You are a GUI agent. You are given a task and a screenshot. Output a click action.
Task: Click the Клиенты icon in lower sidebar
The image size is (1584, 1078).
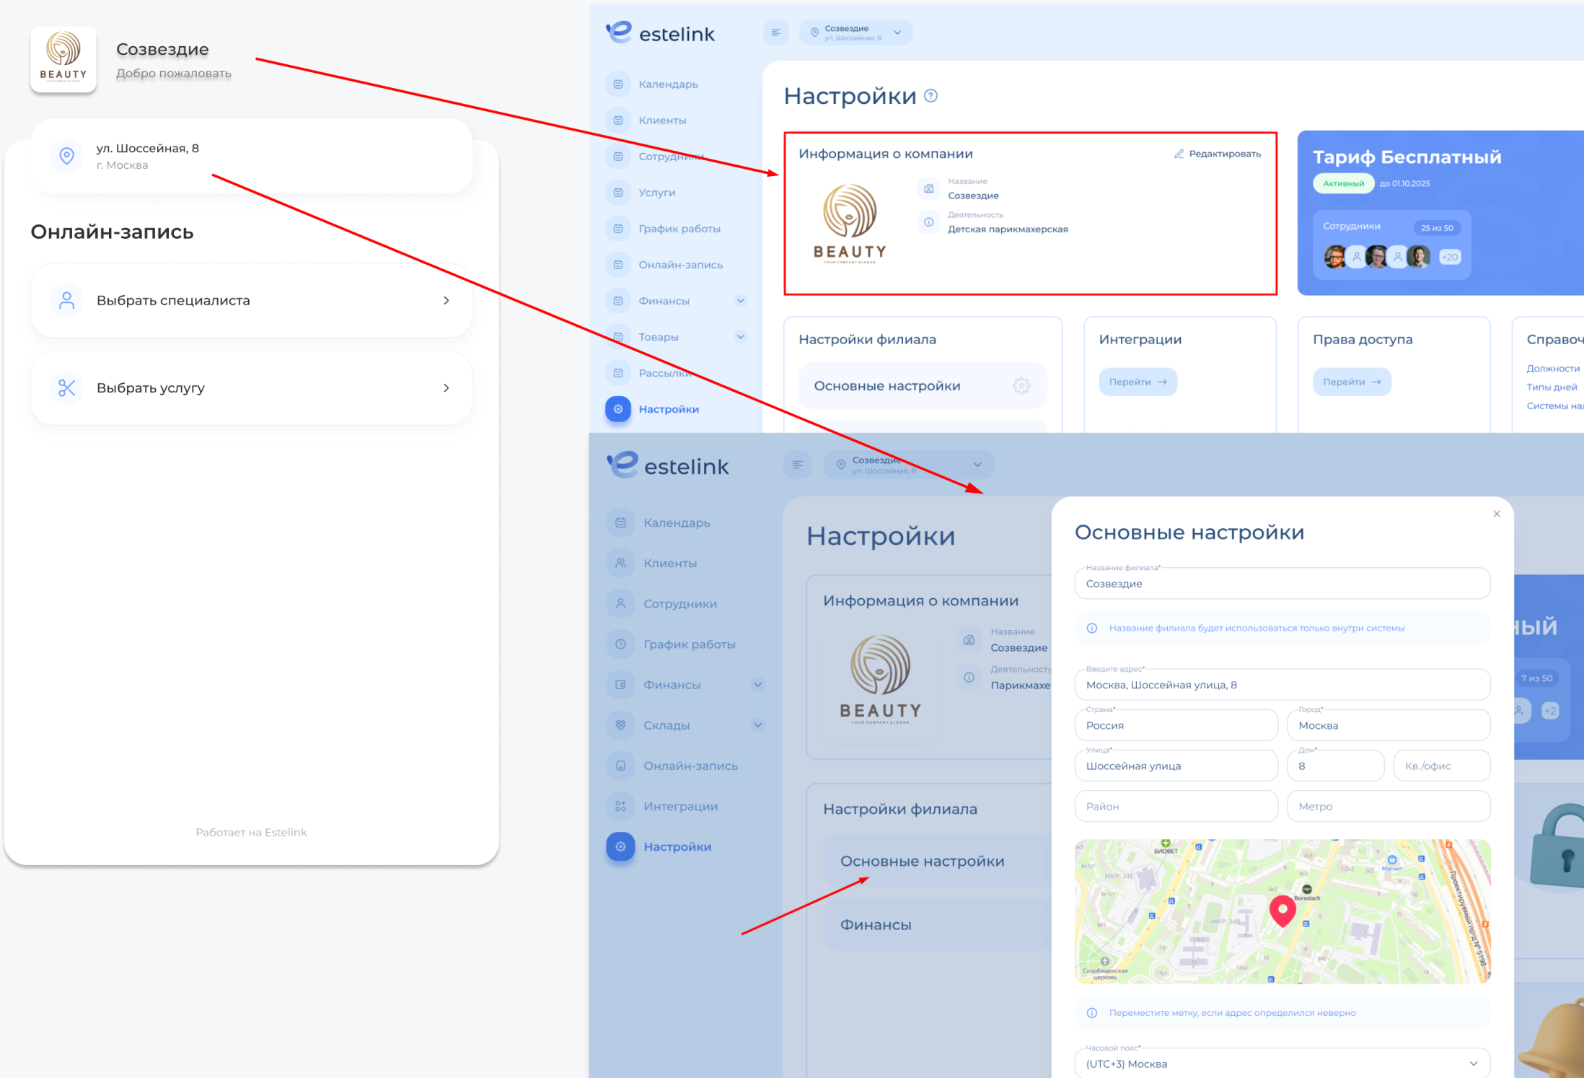620,563
